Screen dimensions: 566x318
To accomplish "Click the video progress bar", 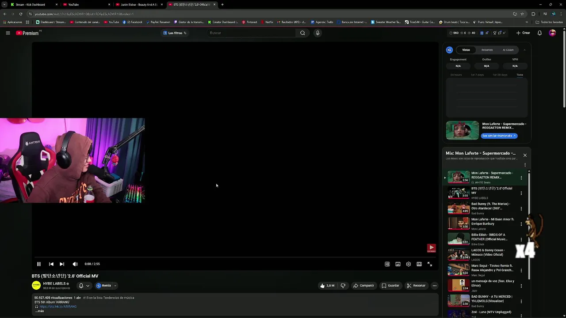I will 235,257.
